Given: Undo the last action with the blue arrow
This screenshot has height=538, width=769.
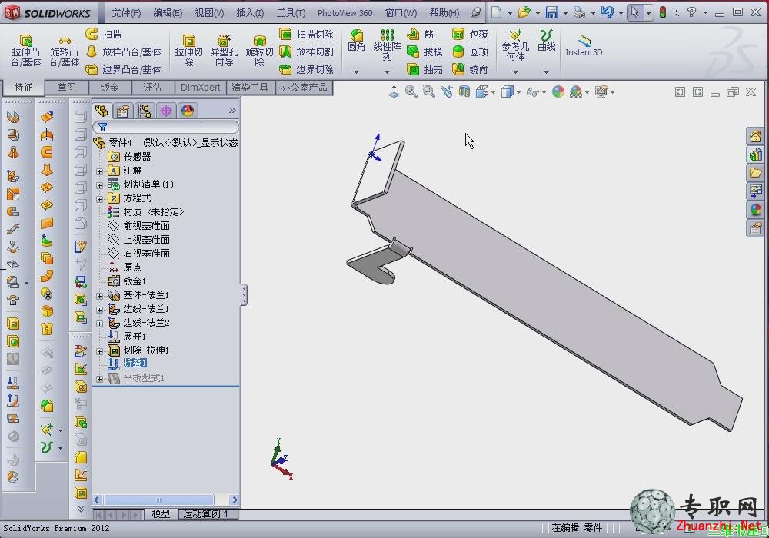Looking at the screenshot, I should [x=608, y=12].
